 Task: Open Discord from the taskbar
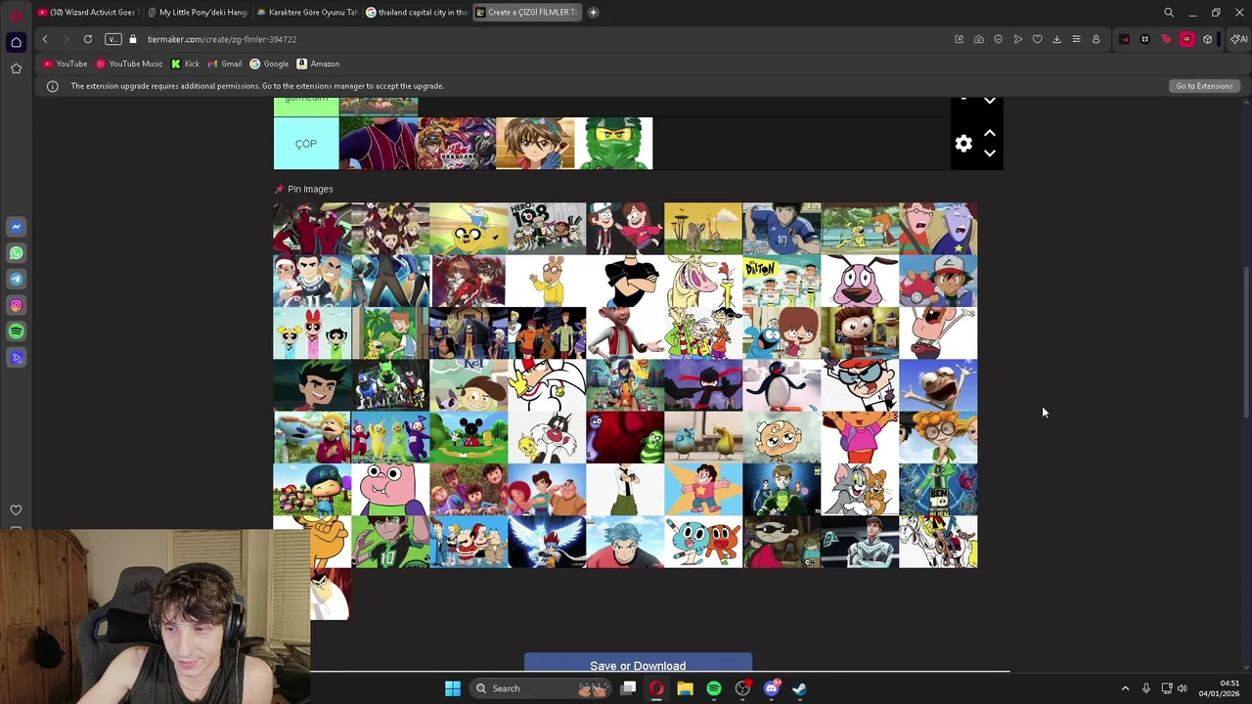coord(771,688)
